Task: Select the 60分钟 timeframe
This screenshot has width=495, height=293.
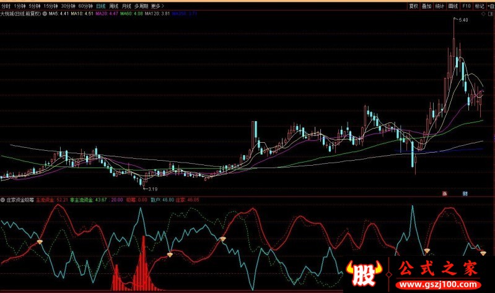Action: pyautogui.click(x=85, y=6)
